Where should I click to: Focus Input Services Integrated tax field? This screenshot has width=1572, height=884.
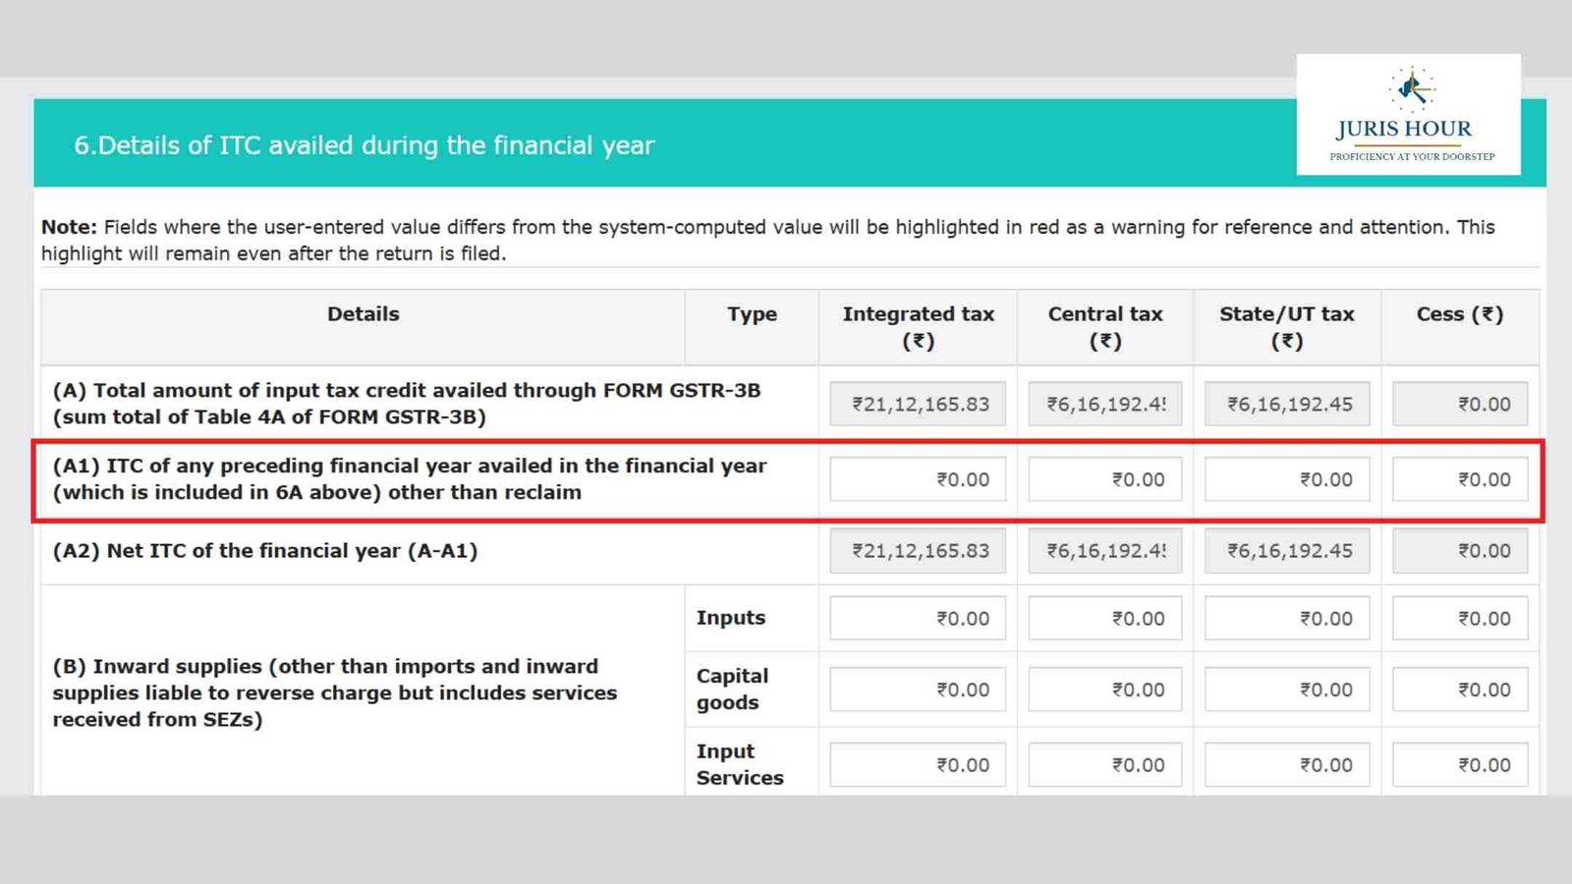(x=917, y=765)
